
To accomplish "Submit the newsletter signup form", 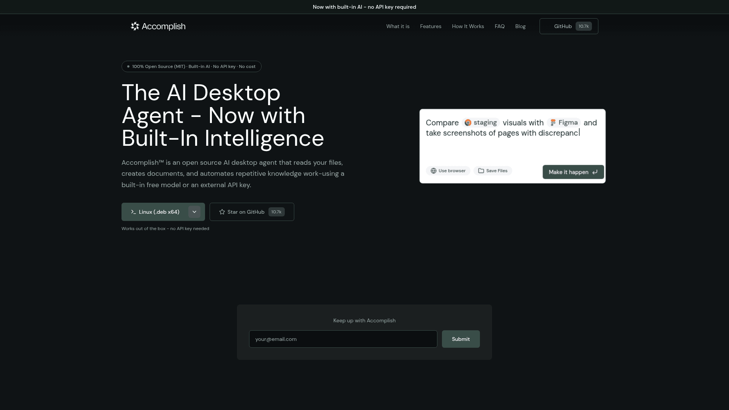I will (461, 339).
